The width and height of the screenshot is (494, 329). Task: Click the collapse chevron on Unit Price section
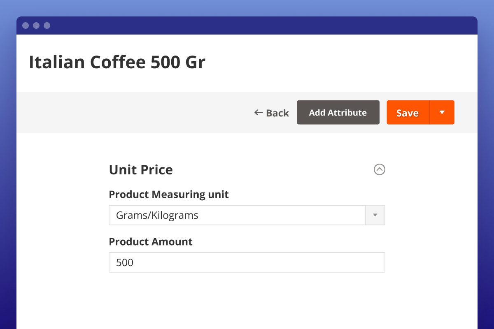pyautogui.click(x=380, y=169)
